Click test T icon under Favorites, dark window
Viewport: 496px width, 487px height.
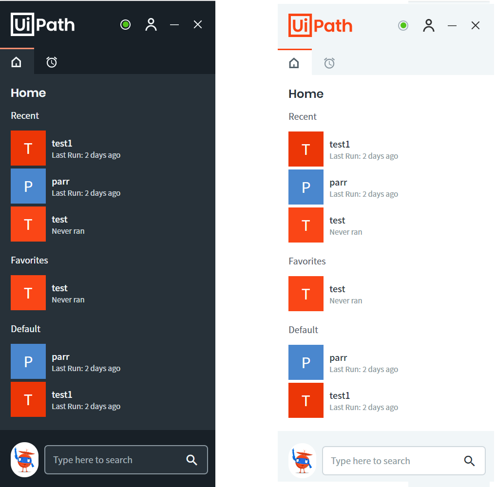[28, 293]
